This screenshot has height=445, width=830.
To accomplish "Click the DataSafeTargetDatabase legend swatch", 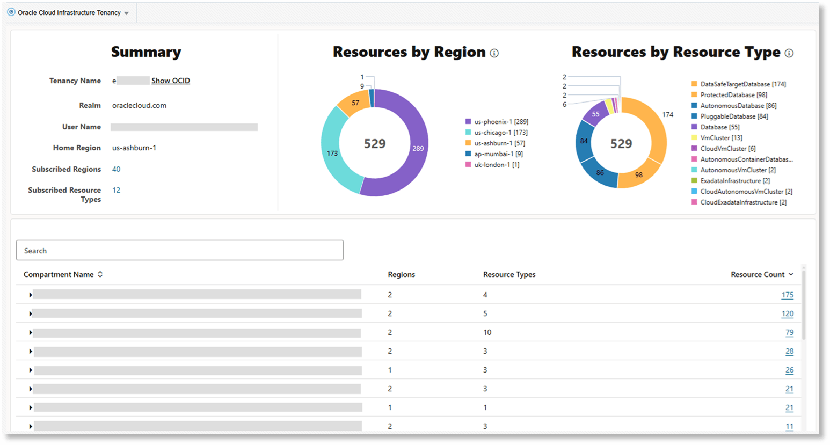I will pyautogui.click(x=694, y=84).
